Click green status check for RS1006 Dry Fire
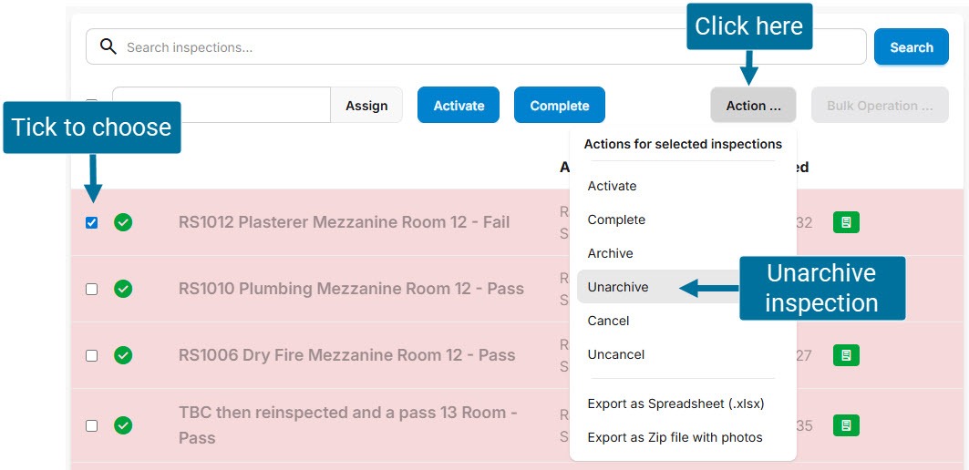The image size is (969, 470). click(x=123, y=355)
